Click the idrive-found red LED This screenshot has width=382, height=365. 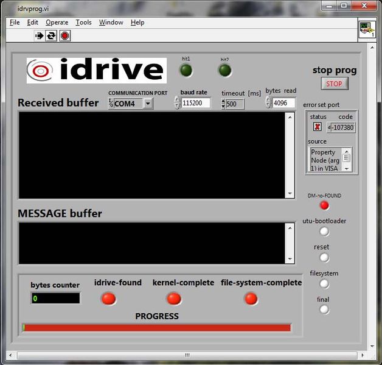pyautogui.click(x=109, y=298)
